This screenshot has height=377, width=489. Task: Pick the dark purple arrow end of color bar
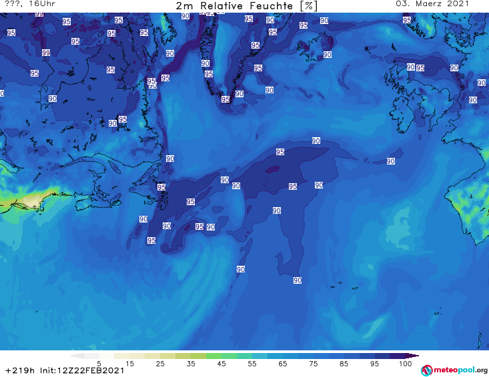(x=412, y=356)
